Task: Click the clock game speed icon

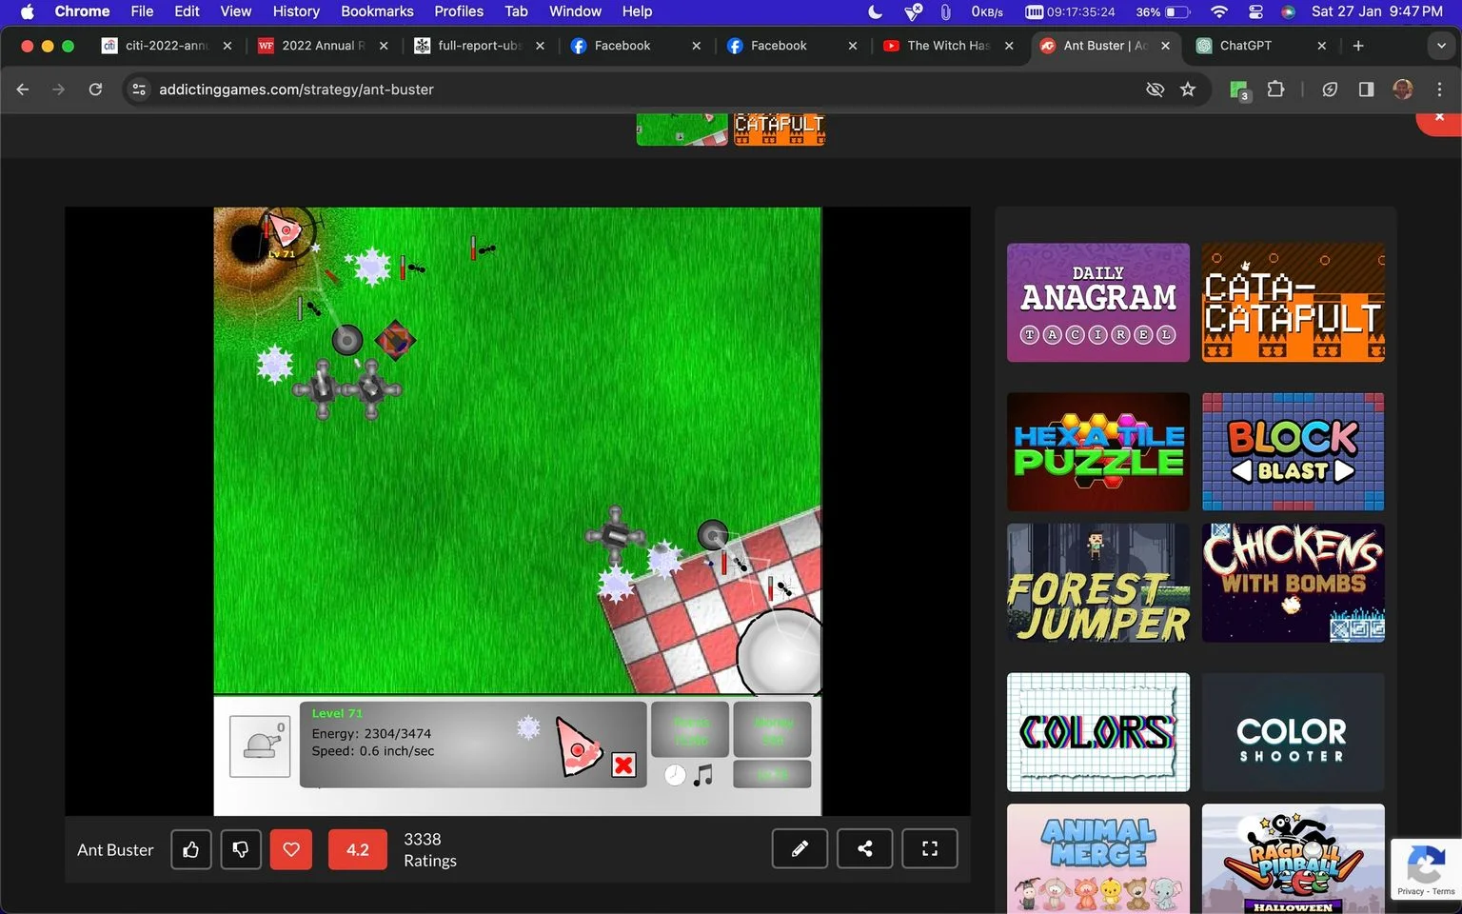Action: point(675,775)
